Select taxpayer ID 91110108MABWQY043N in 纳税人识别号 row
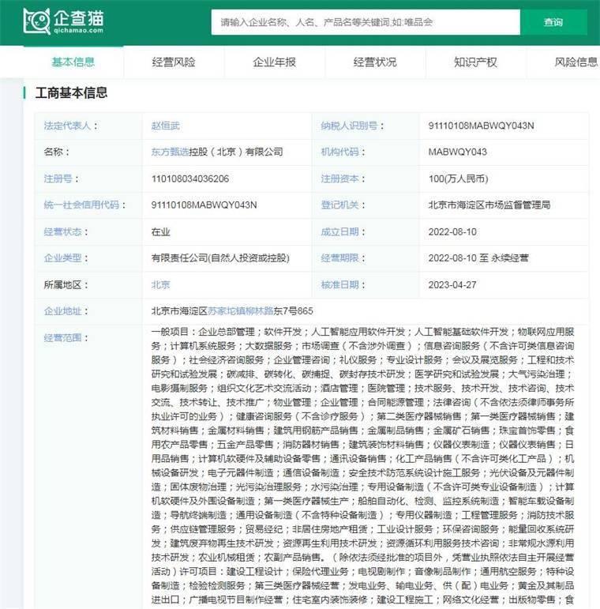This screenshot has height=609, width=600. (482, 126)
